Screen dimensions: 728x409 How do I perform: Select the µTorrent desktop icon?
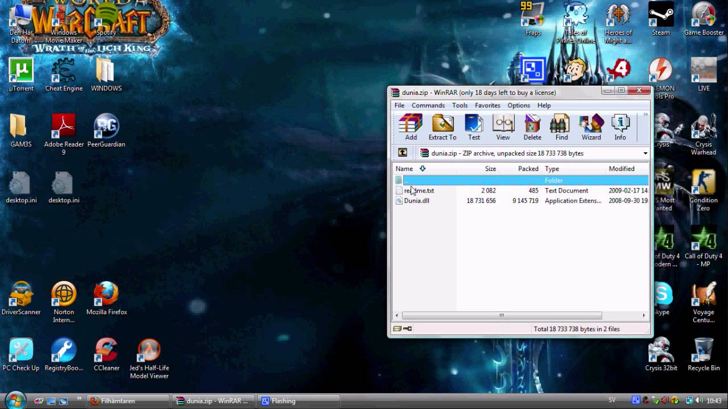click(x=21, y=76)
